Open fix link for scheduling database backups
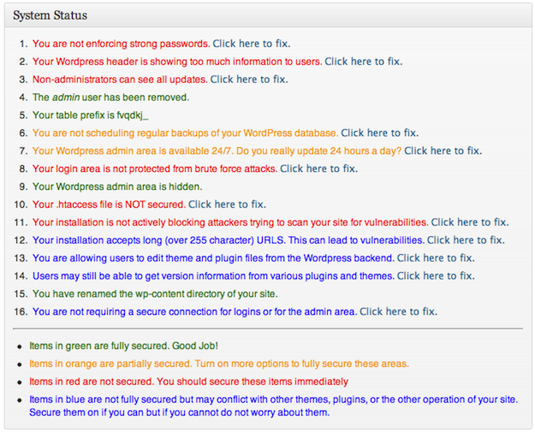 click(379, 133)
